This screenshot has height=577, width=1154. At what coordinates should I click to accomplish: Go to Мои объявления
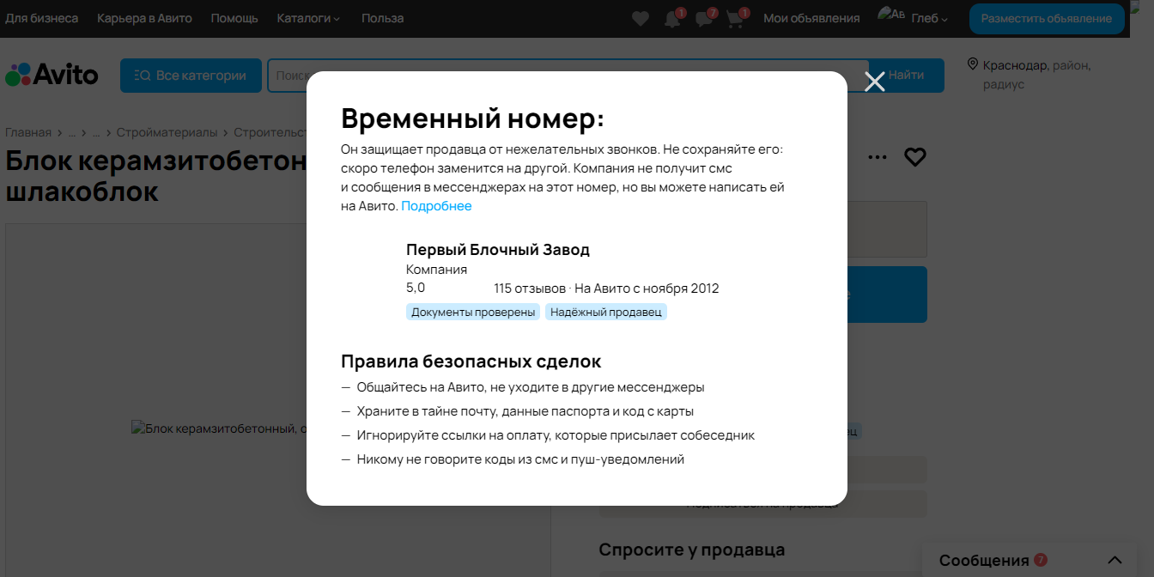811,18
